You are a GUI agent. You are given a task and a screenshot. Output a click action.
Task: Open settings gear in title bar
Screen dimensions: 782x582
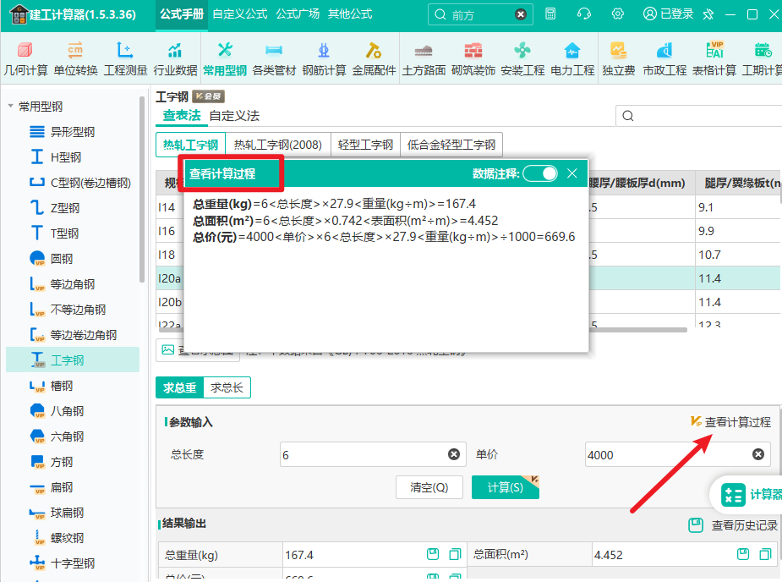(x=618, y=14)
